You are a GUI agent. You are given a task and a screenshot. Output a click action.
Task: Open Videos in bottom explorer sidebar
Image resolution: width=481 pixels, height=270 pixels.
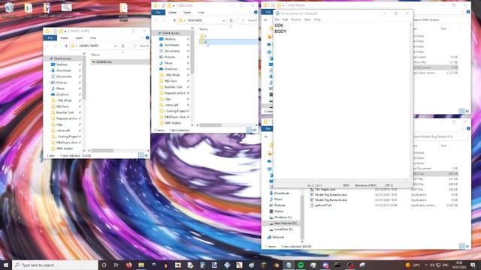pos(279,211)
